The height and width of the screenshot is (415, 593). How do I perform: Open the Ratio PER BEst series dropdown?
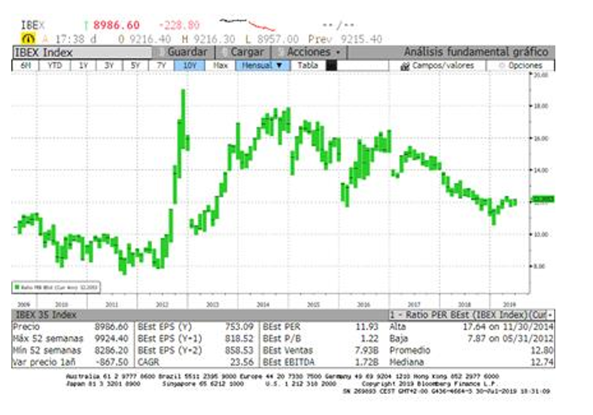click(472, 315)
